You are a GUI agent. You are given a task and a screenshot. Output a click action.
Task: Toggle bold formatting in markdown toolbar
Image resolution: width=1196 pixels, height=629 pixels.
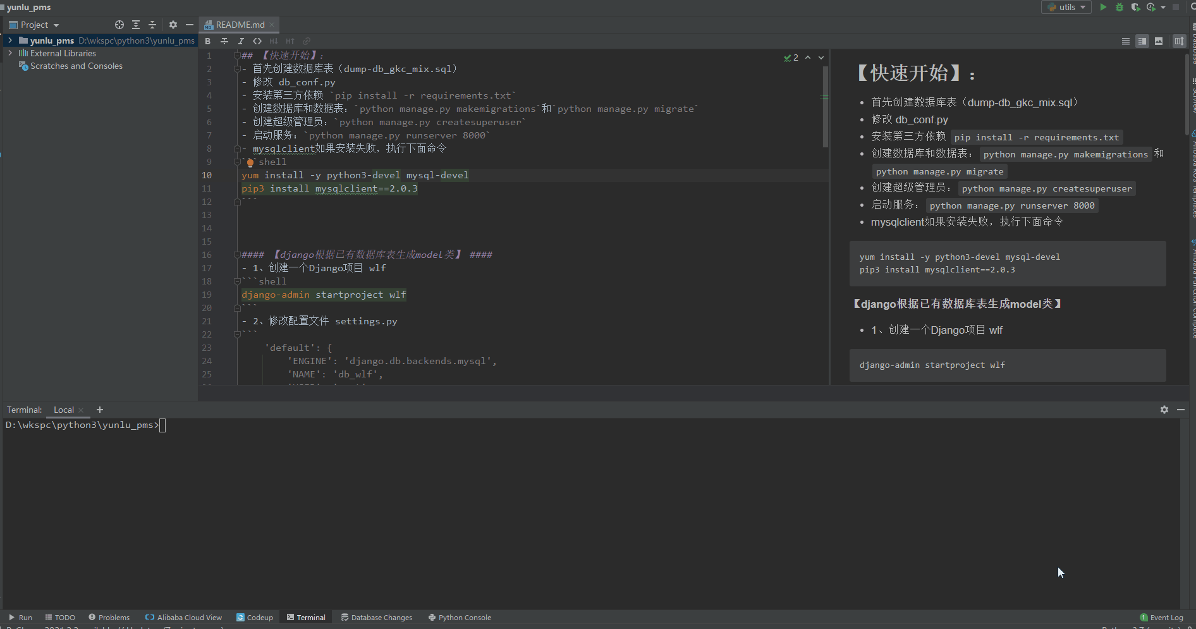(207, 41)
